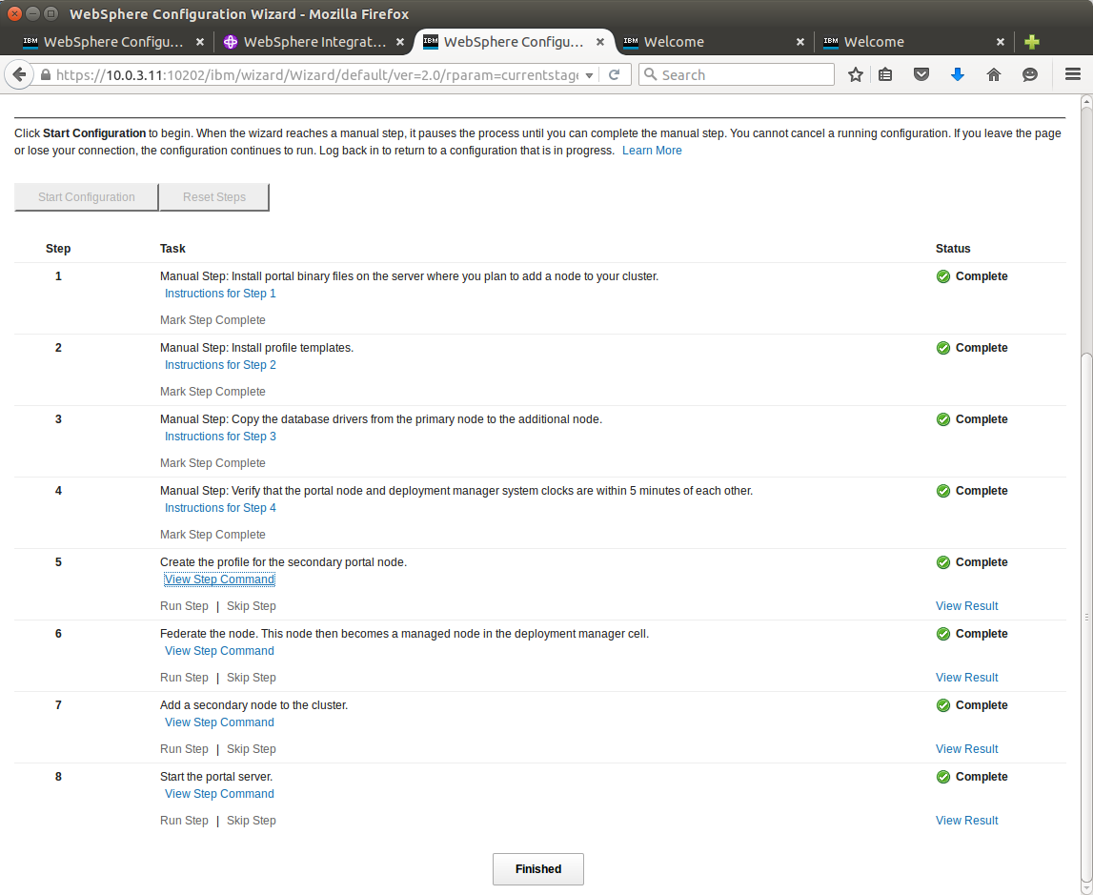Click the padlock icon in the address bar
1093x895 pixels.
(x=46, y=74)
